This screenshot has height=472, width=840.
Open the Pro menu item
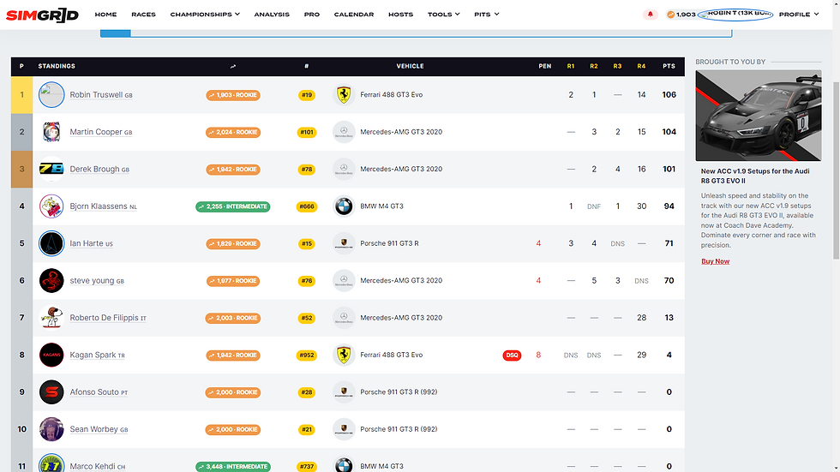pos(312,15)
